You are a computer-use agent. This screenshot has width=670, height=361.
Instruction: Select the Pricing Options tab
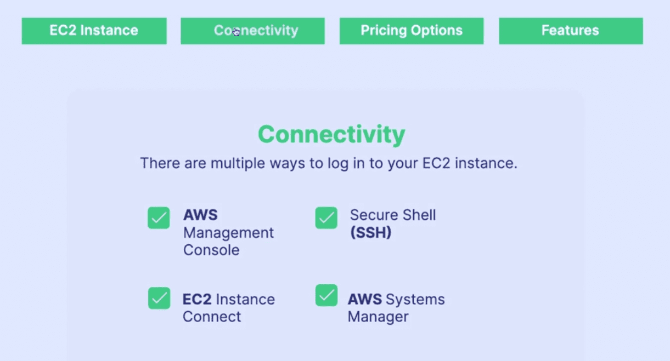(x=412, y=31)
